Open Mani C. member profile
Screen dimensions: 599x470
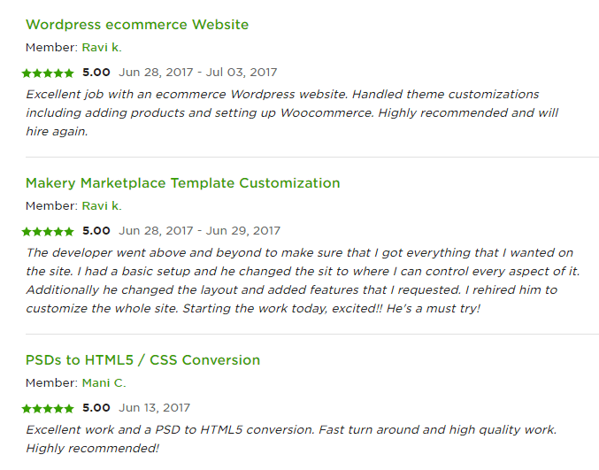pos(104,383)
